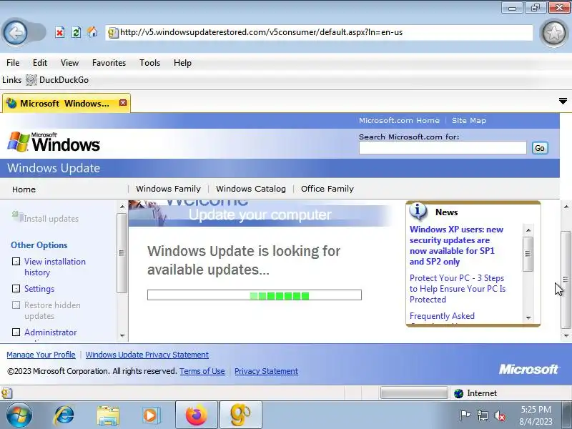Click the Microsoft Windows logo

point(54,142)
